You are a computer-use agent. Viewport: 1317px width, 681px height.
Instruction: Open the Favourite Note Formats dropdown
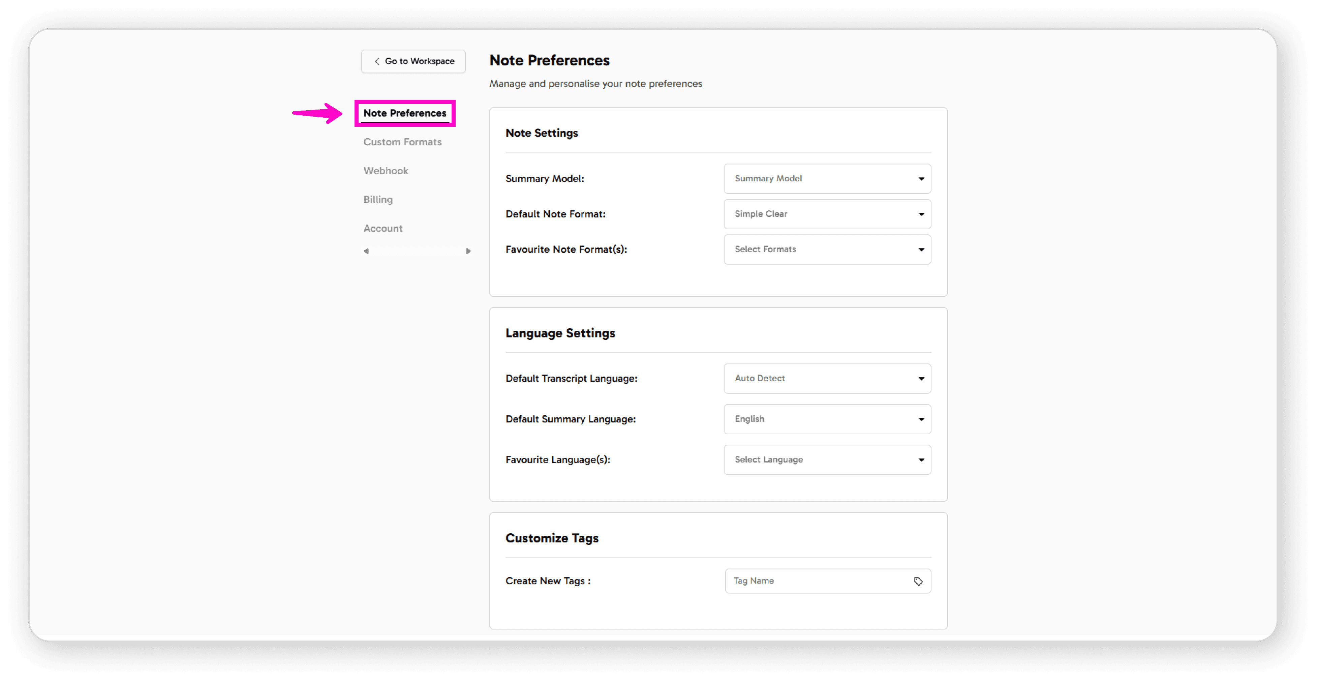(x=827, y=249)
